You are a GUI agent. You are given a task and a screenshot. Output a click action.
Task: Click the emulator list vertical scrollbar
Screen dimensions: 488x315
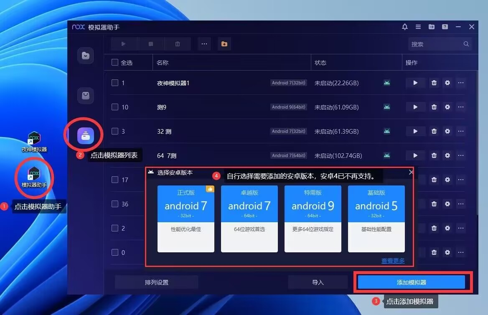coord(477,142)
